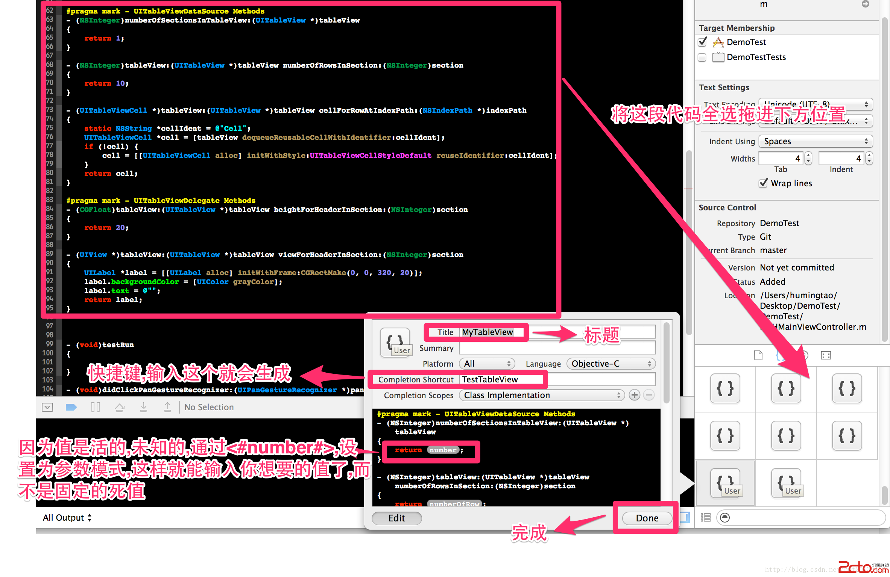890x577 pixels.
Task: Click the pause execution icon
Action: click(96, 407)
